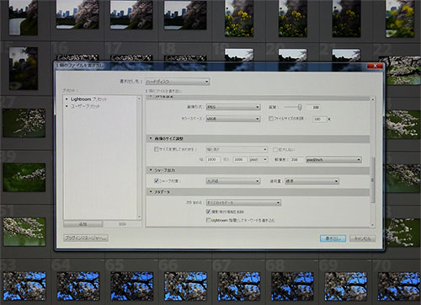Image resolution: width=421 pixels, height=305 pixels.
Task: Close the export dialog with red X
Action: 375,67
